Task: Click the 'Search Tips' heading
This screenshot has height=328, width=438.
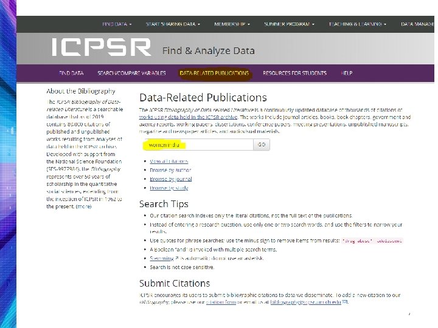Action: click(x=164, y=204)
